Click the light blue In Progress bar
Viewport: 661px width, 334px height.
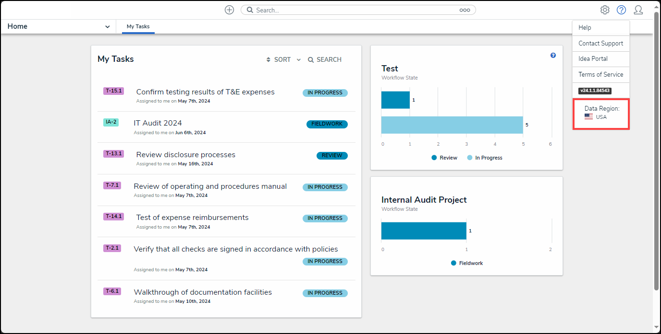(x=452, y=125)
